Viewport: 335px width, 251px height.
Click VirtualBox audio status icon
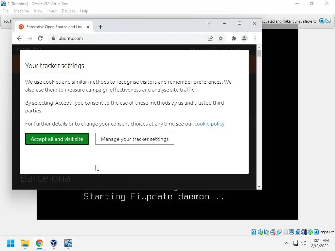coord(266,232)
